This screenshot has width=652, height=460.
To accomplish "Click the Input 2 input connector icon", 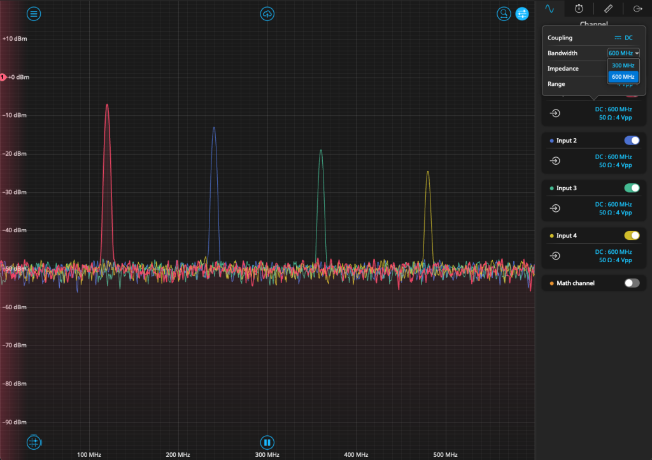I will pyautogui.click(x=555, y=161).
